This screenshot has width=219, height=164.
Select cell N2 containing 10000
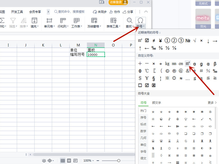[x=96, y=54]
